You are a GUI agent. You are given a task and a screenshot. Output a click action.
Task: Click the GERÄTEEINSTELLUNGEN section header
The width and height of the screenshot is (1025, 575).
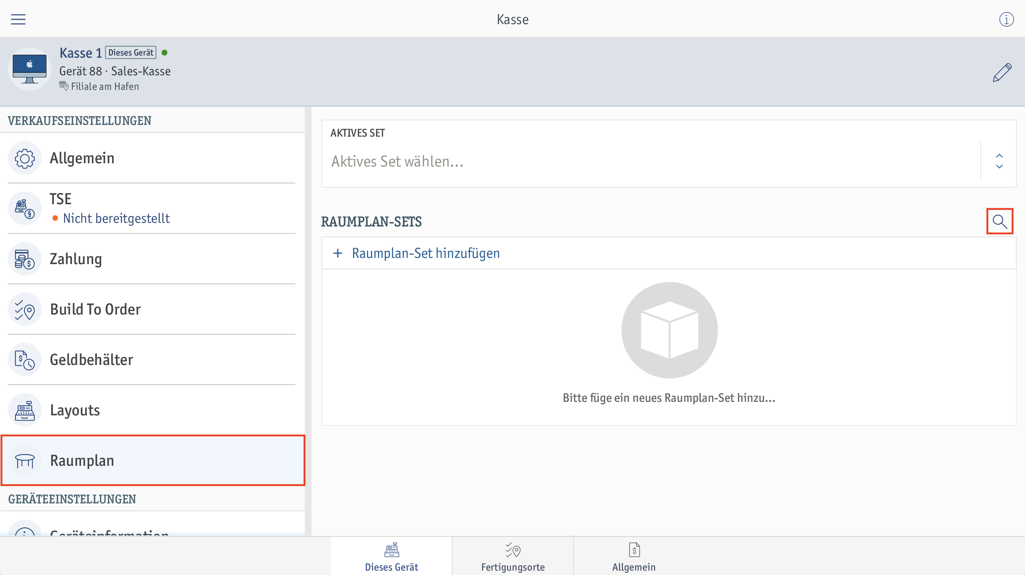tap(72, 499)
